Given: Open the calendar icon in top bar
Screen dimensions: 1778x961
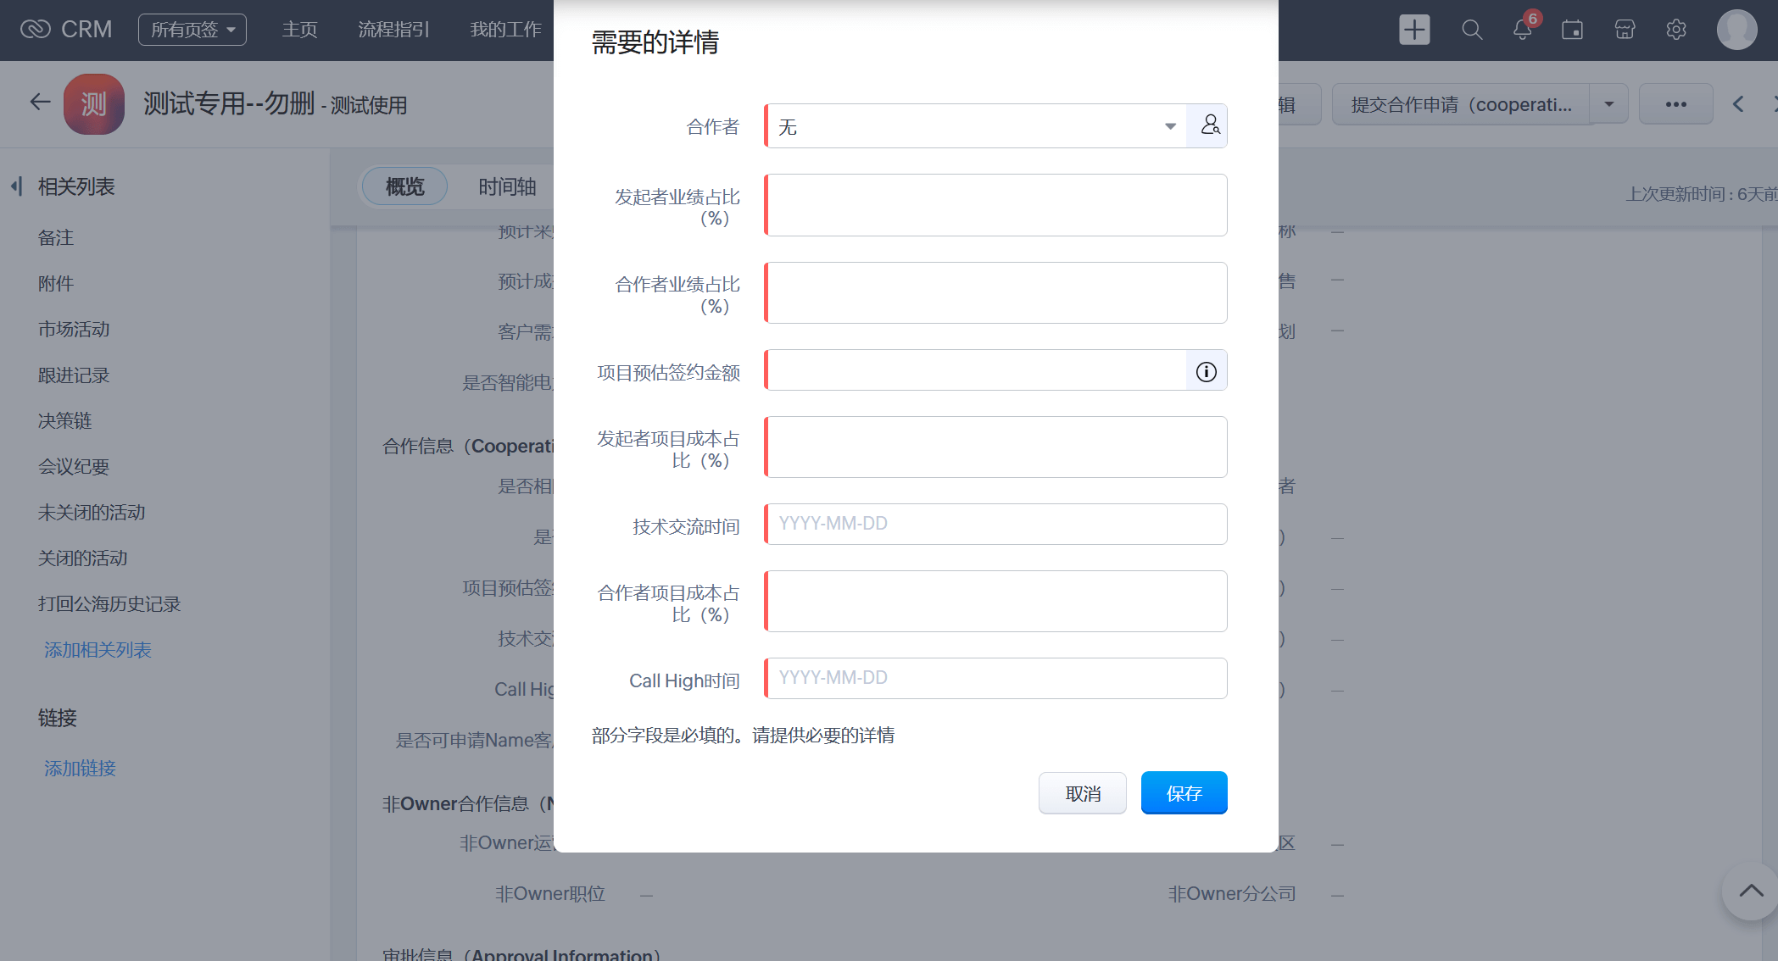Looking at the screenshot, I should tap(1572, 31).
